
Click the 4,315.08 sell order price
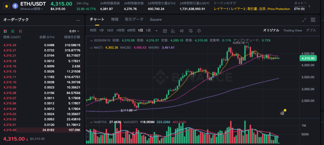click(10, 93)
